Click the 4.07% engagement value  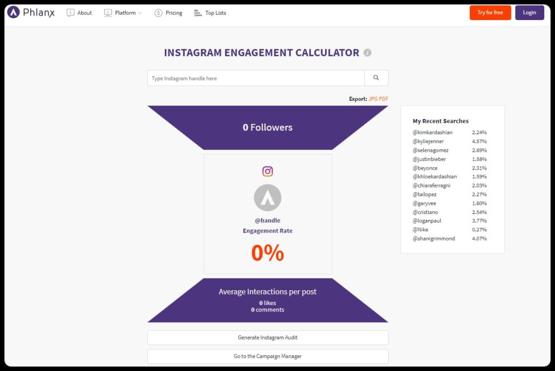coord(479,238)
